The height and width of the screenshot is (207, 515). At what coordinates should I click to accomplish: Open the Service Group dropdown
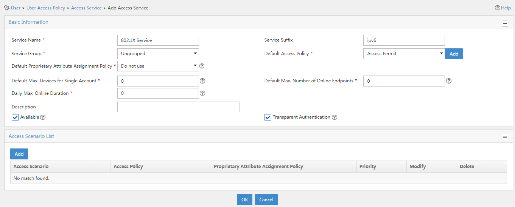[x=158, y=54]
